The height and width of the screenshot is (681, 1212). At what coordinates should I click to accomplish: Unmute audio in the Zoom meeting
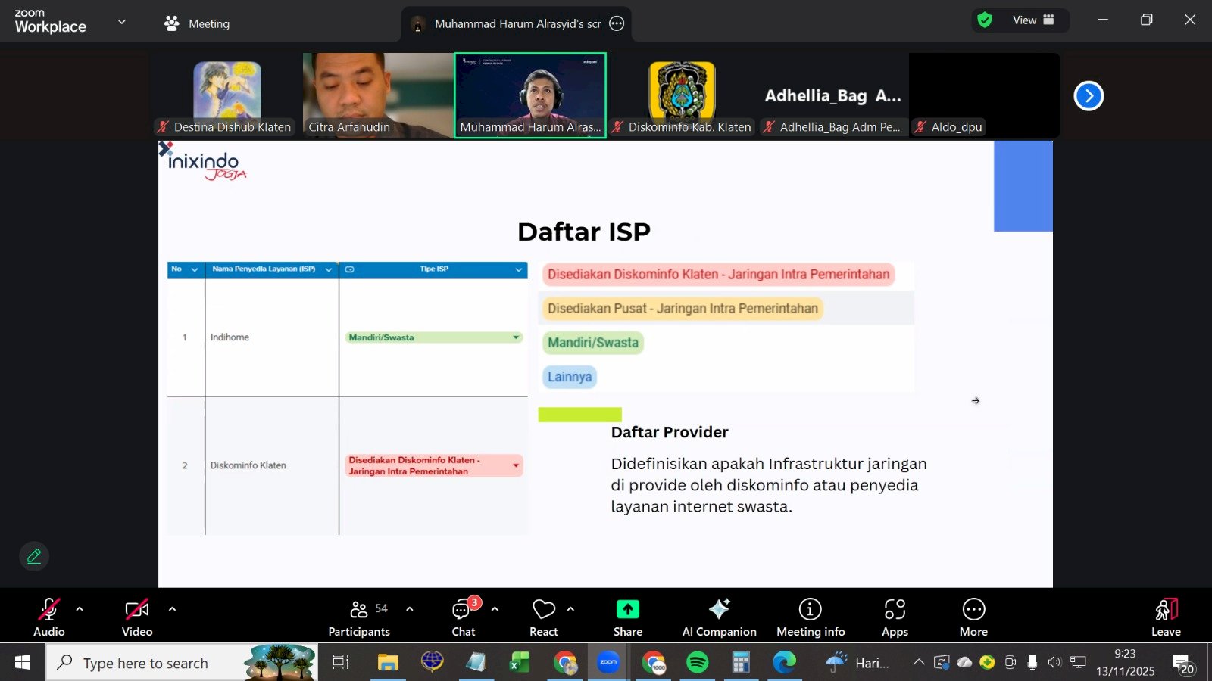pos(48,615)
